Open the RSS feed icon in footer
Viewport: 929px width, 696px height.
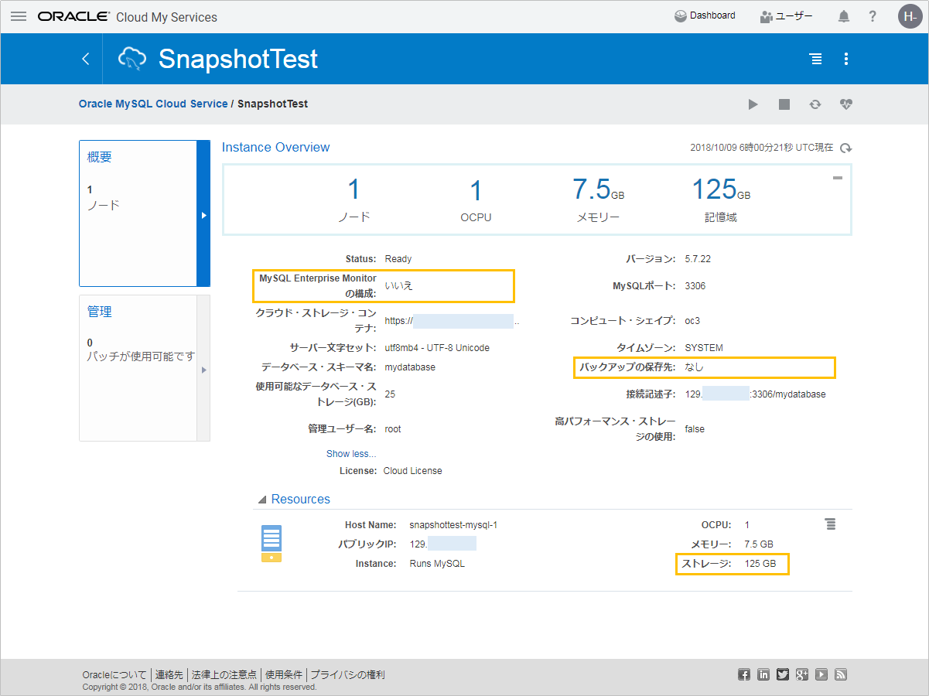[841, 674]
